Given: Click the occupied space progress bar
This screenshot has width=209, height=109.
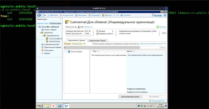Looking at the screenshot, I should (x=79, y=36).
